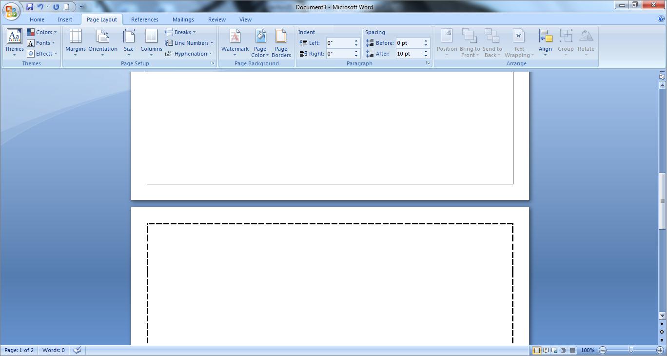667x356 pixels.
Task: Click the Save icon in Quick Access
Action: [x=30, y=7]
